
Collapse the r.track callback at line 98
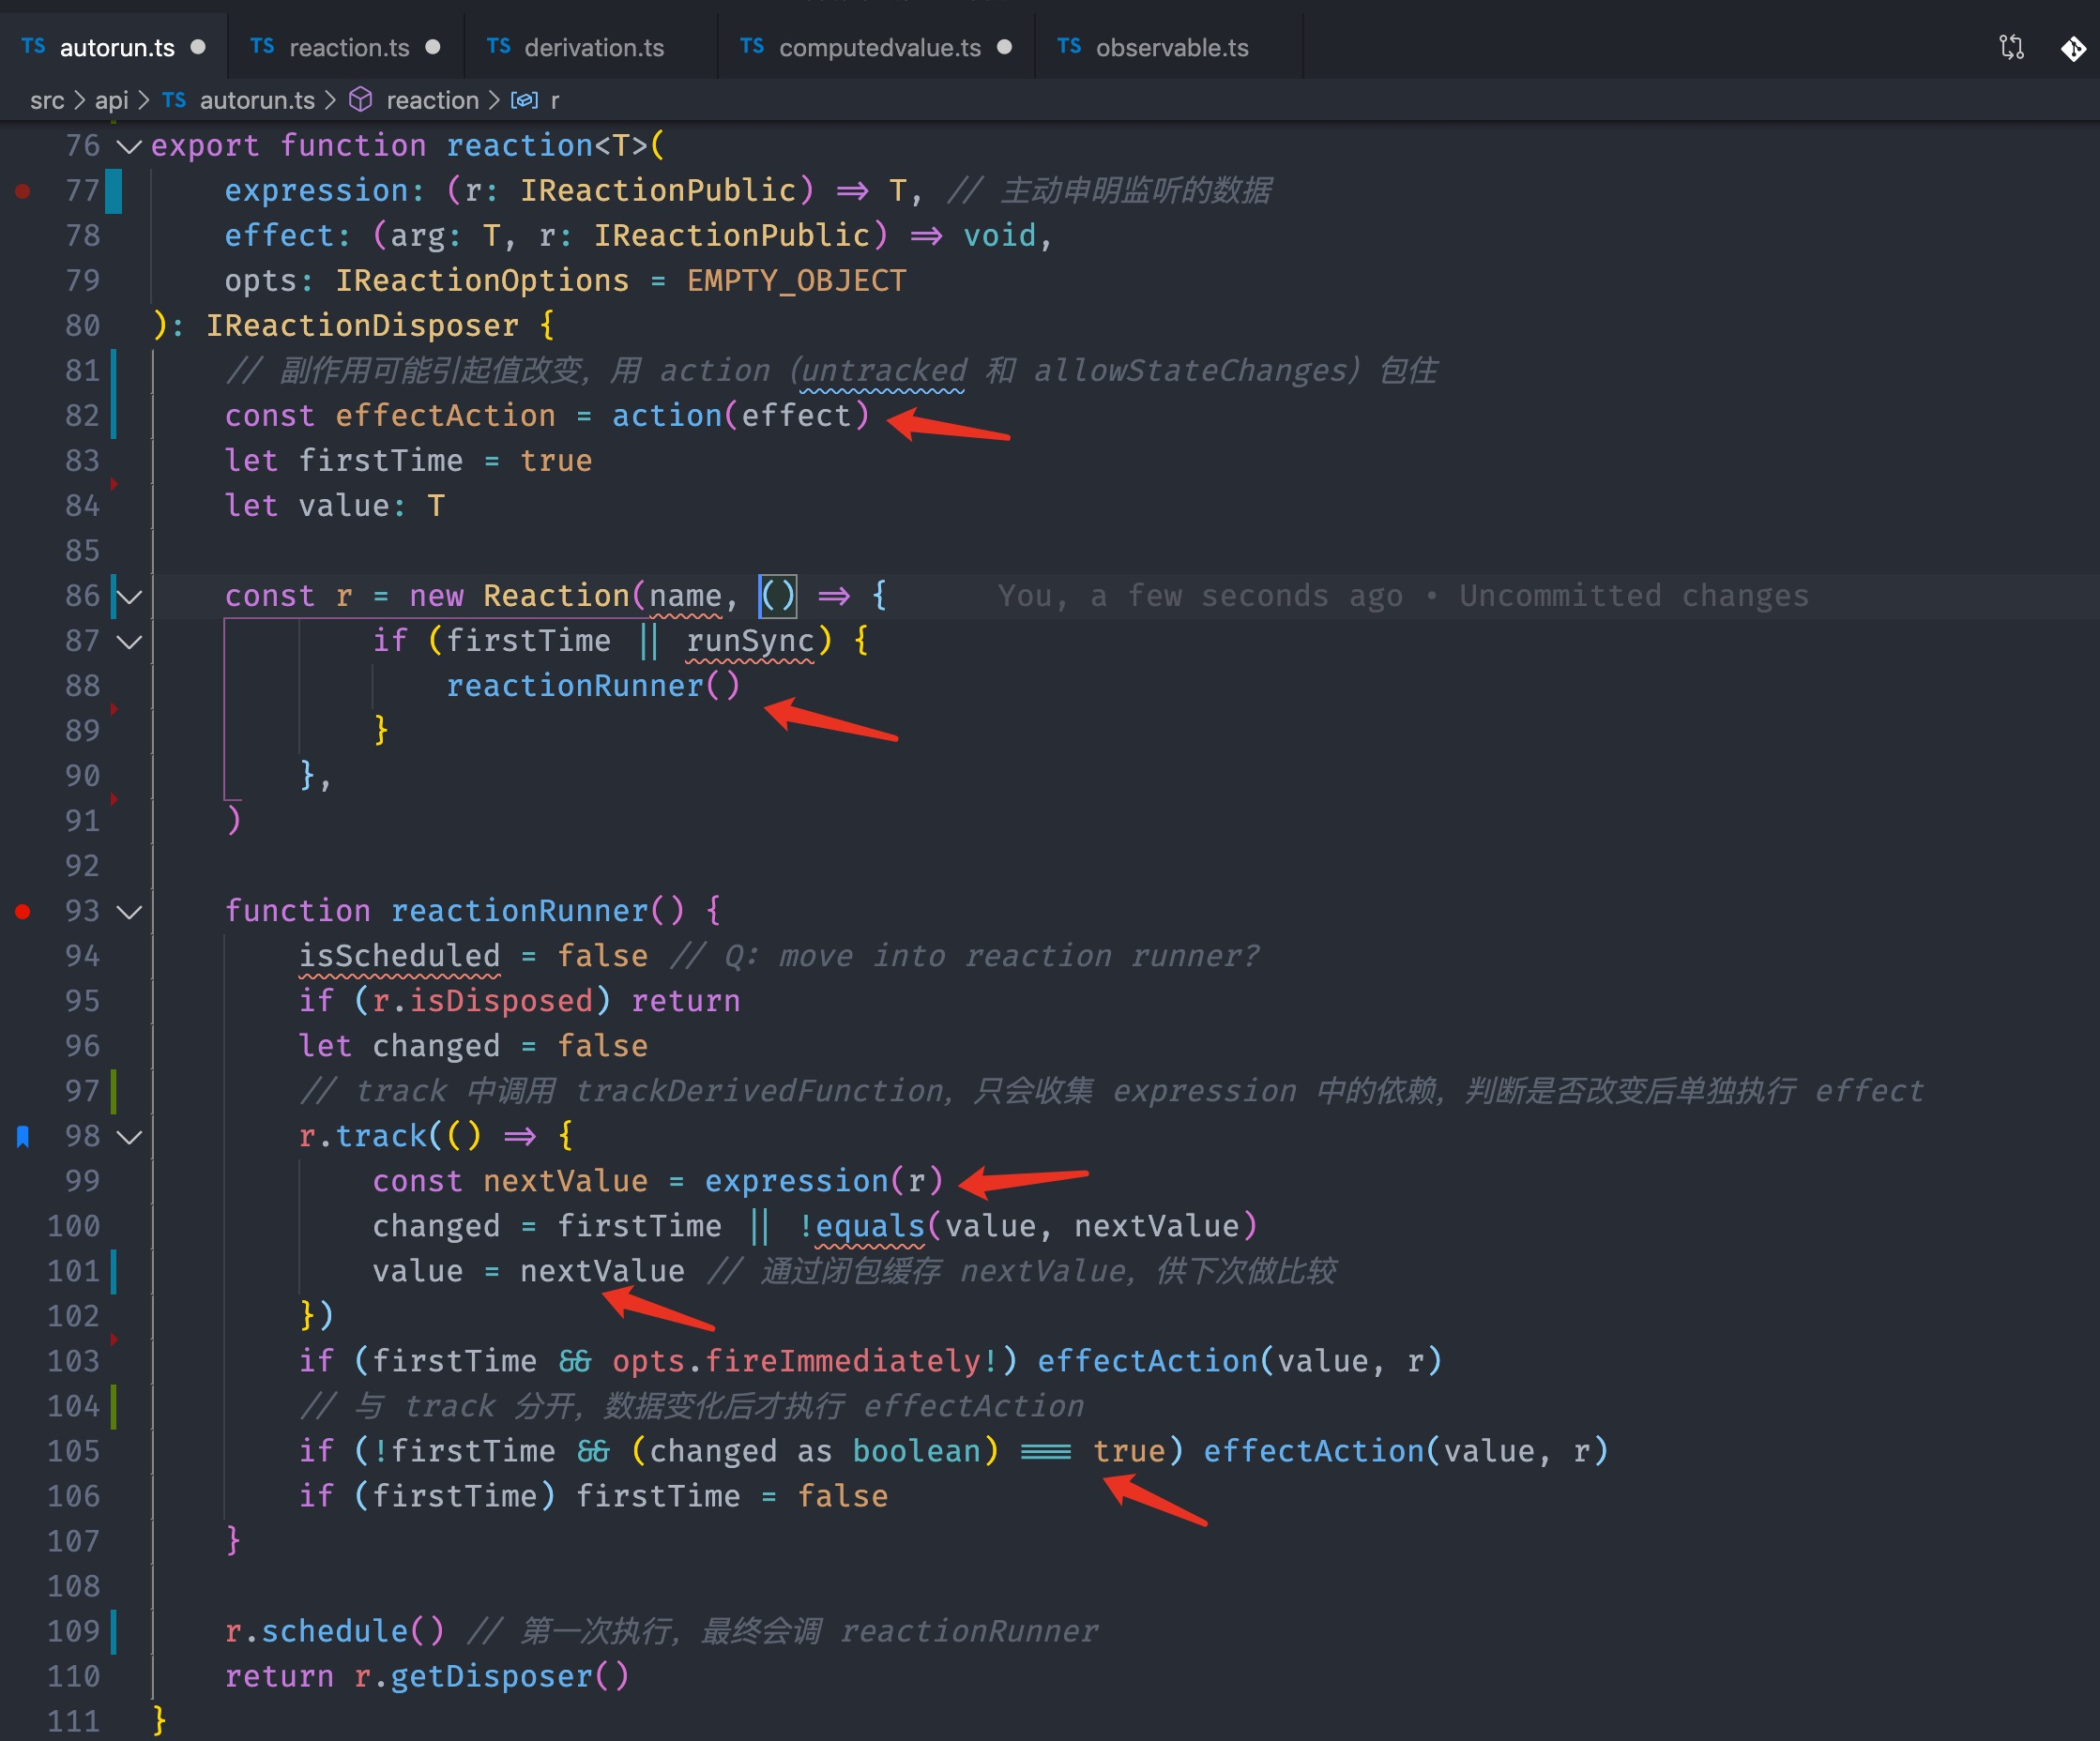point(129,1137)
